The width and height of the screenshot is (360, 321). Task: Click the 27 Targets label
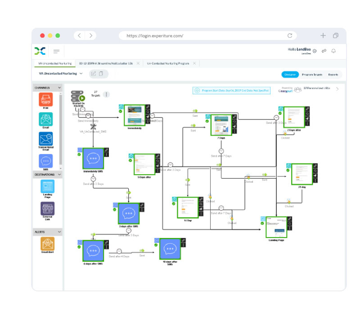[x=96, y=93]
